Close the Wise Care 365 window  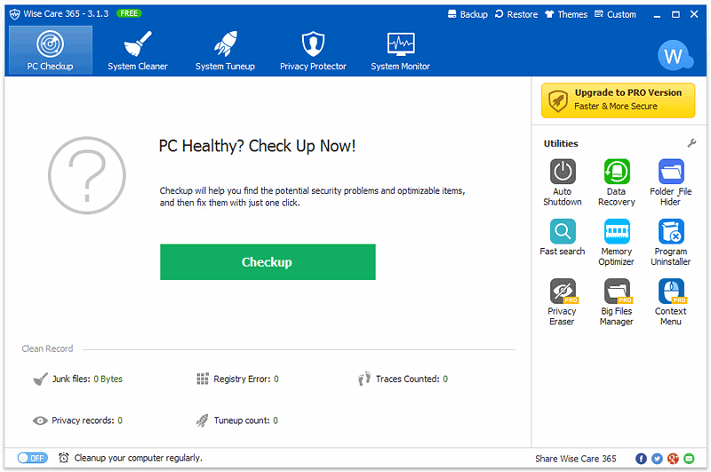coord(694,14)
